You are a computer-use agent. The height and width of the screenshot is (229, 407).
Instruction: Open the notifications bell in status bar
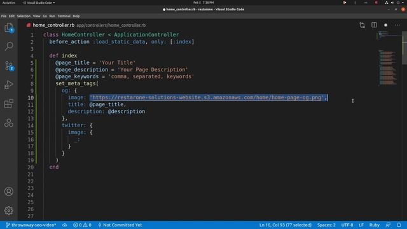pos(399,225)
